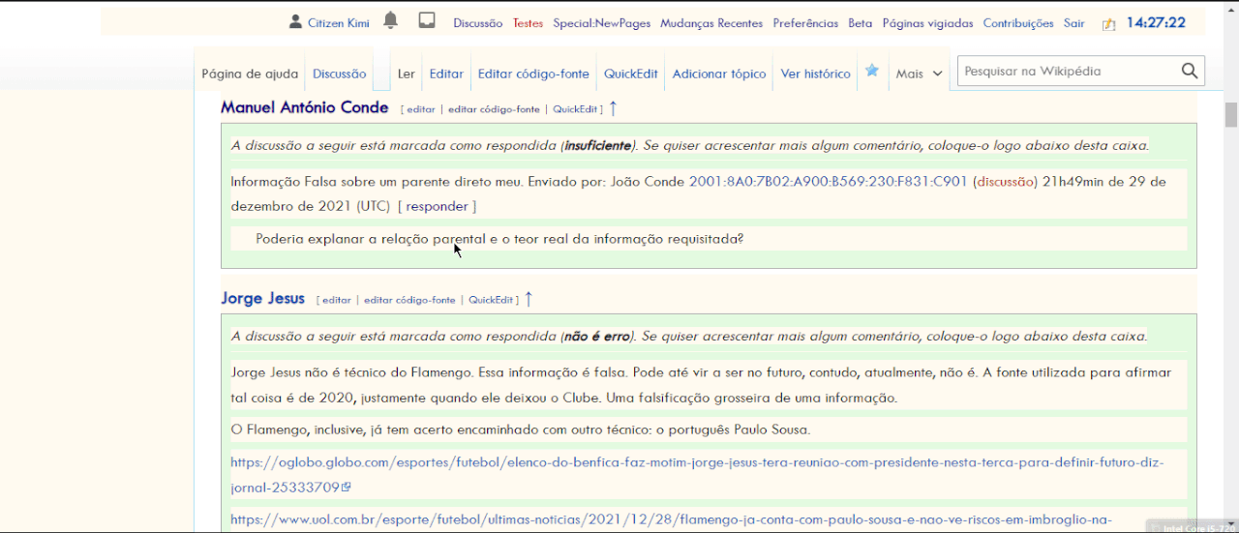Viewport: 1239px width, 533px height.
Task: Click QuickEdit for Jorge Jesus section
Action: [x=491, y=300]
